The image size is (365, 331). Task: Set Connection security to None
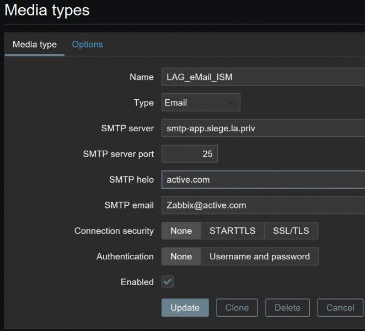click(x=181, y=231)
